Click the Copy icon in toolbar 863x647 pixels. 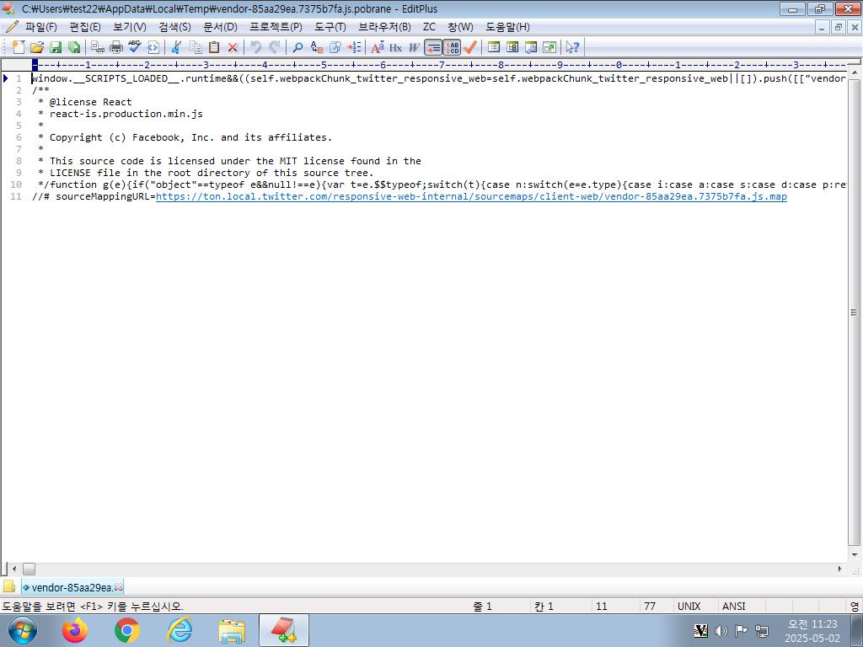tap(196, 47)
